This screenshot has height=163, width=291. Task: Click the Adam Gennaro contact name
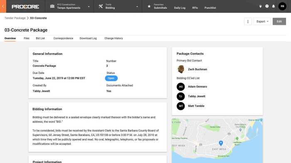[197, 87]
